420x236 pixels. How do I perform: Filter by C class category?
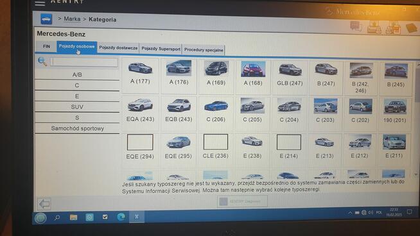pos(77,85)
